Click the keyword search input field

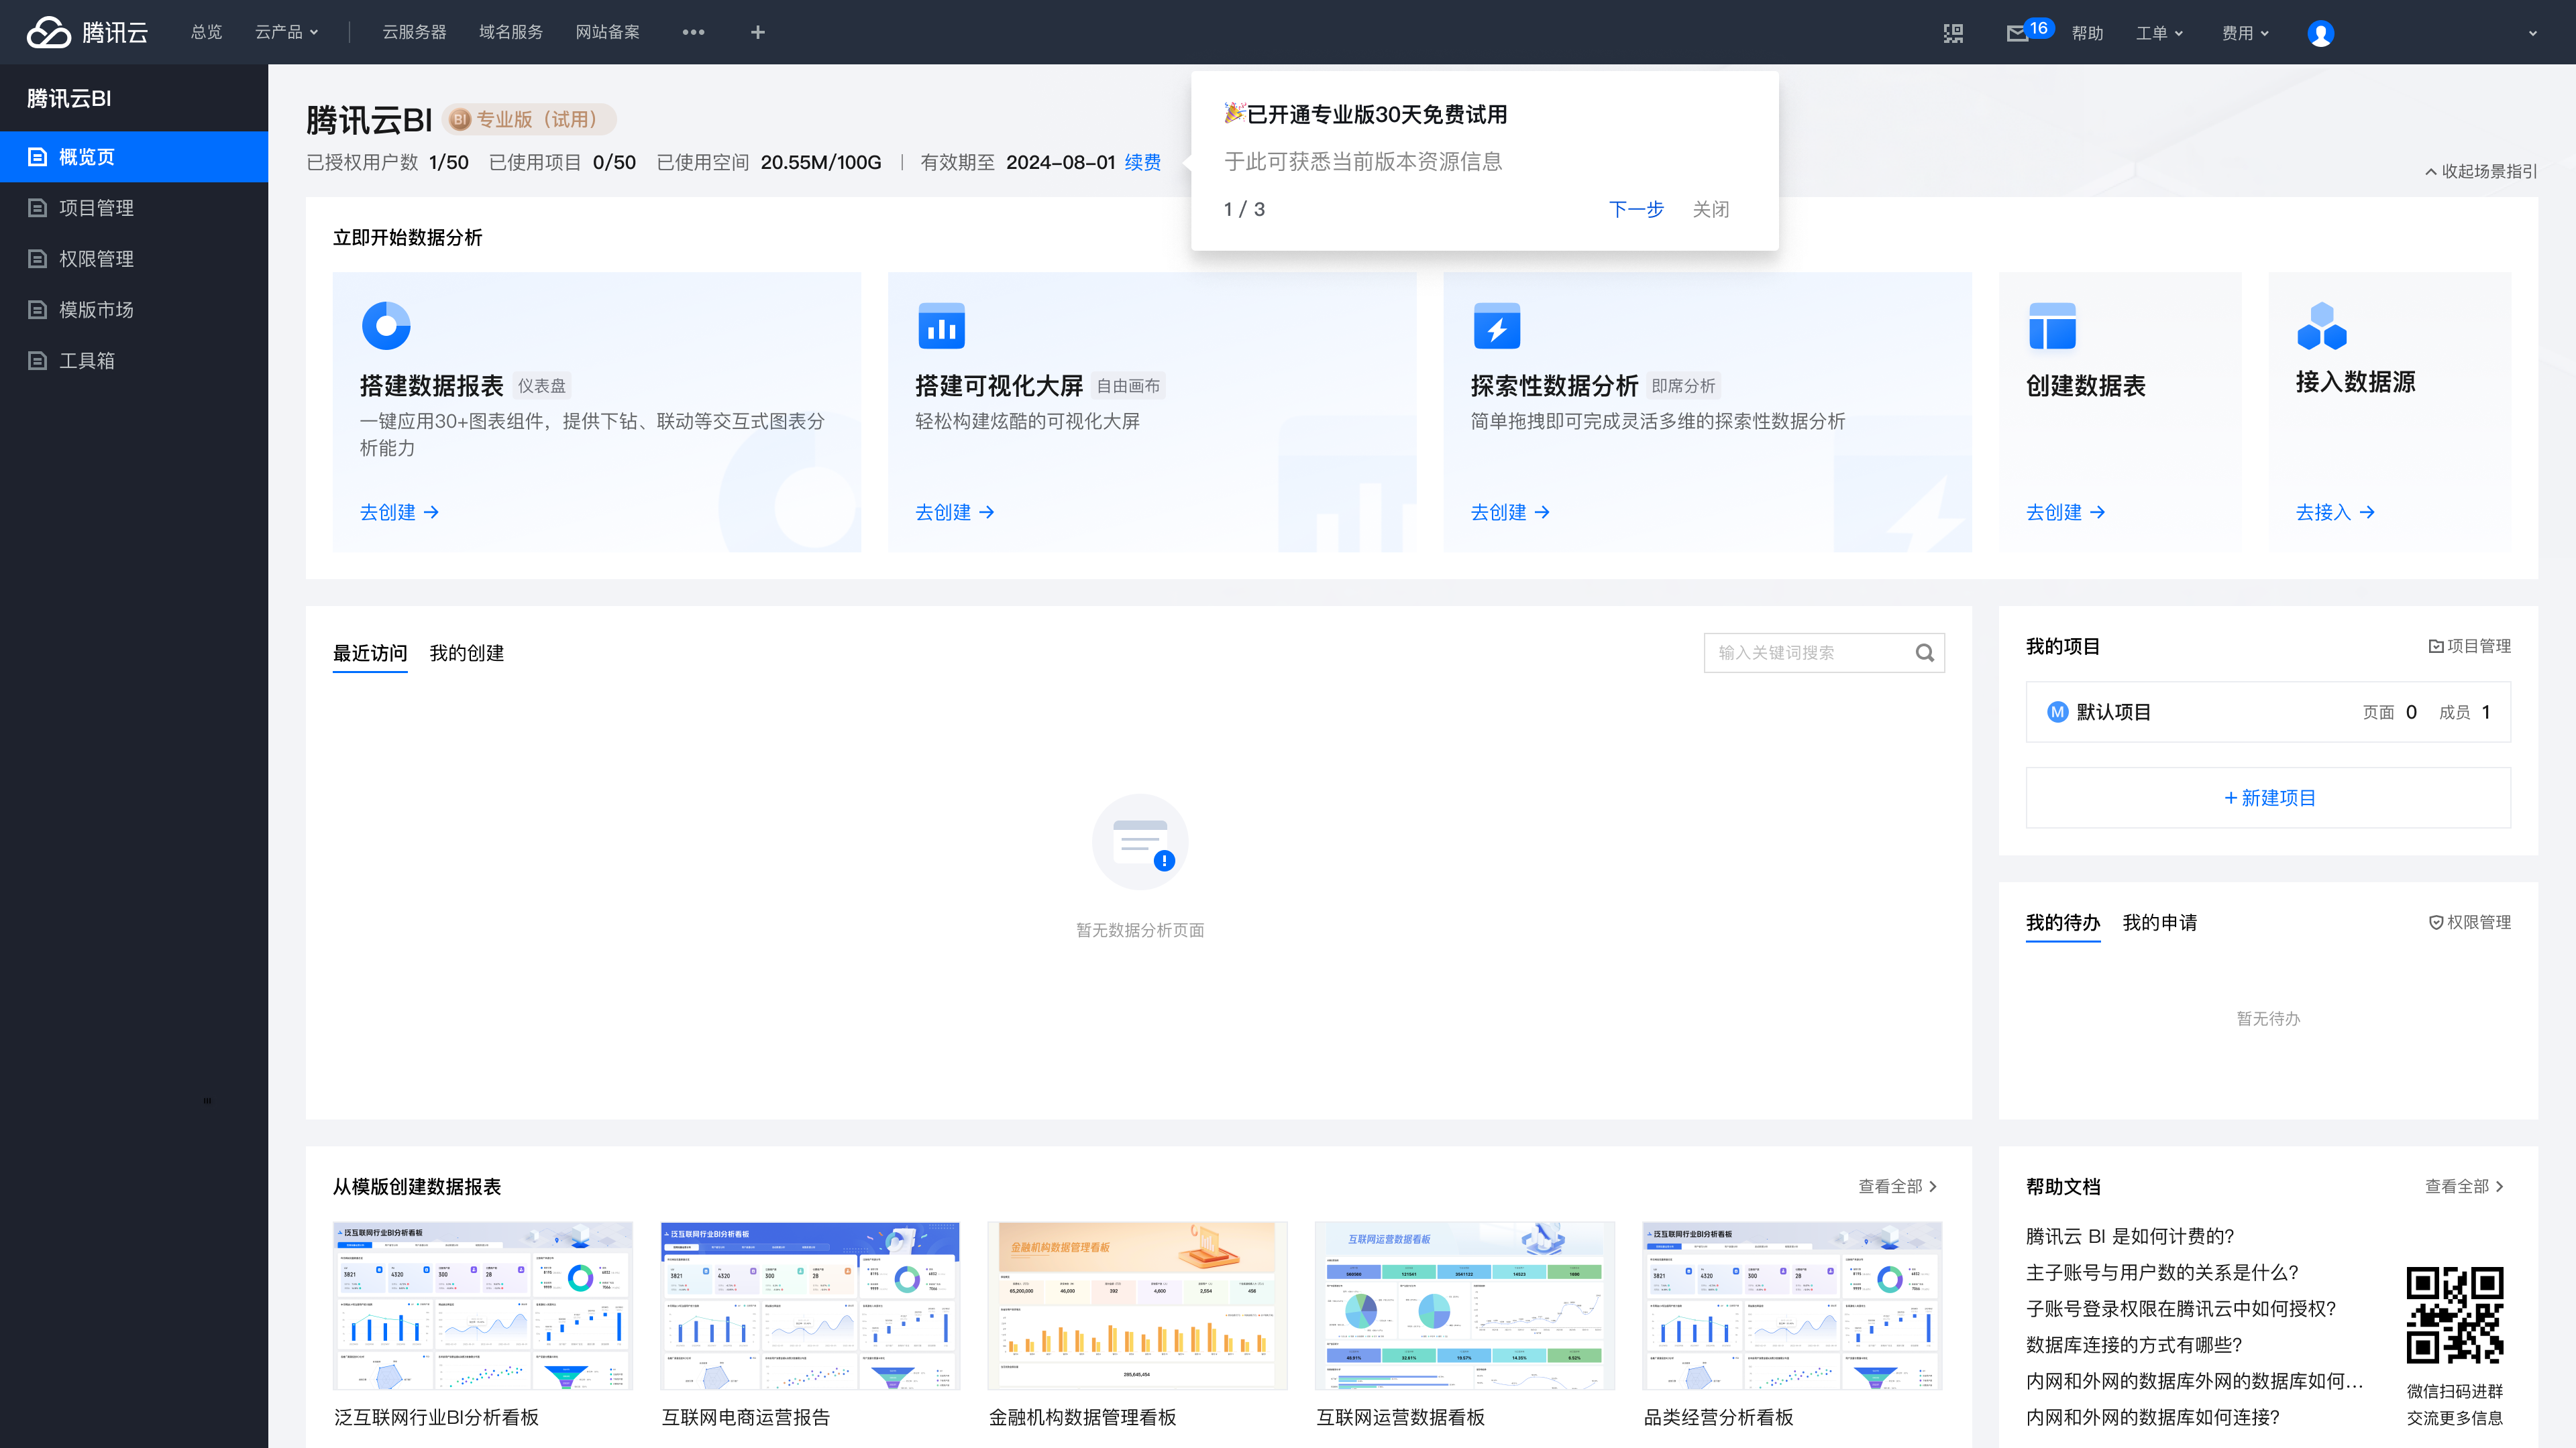tap(1824, 652)
